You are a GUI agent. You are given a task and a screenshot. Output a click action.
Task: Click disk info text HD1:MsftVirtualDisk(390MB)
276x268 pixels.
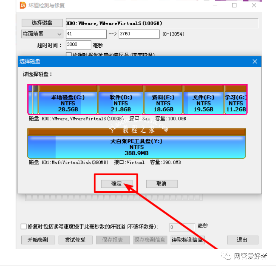pos(75,162)
